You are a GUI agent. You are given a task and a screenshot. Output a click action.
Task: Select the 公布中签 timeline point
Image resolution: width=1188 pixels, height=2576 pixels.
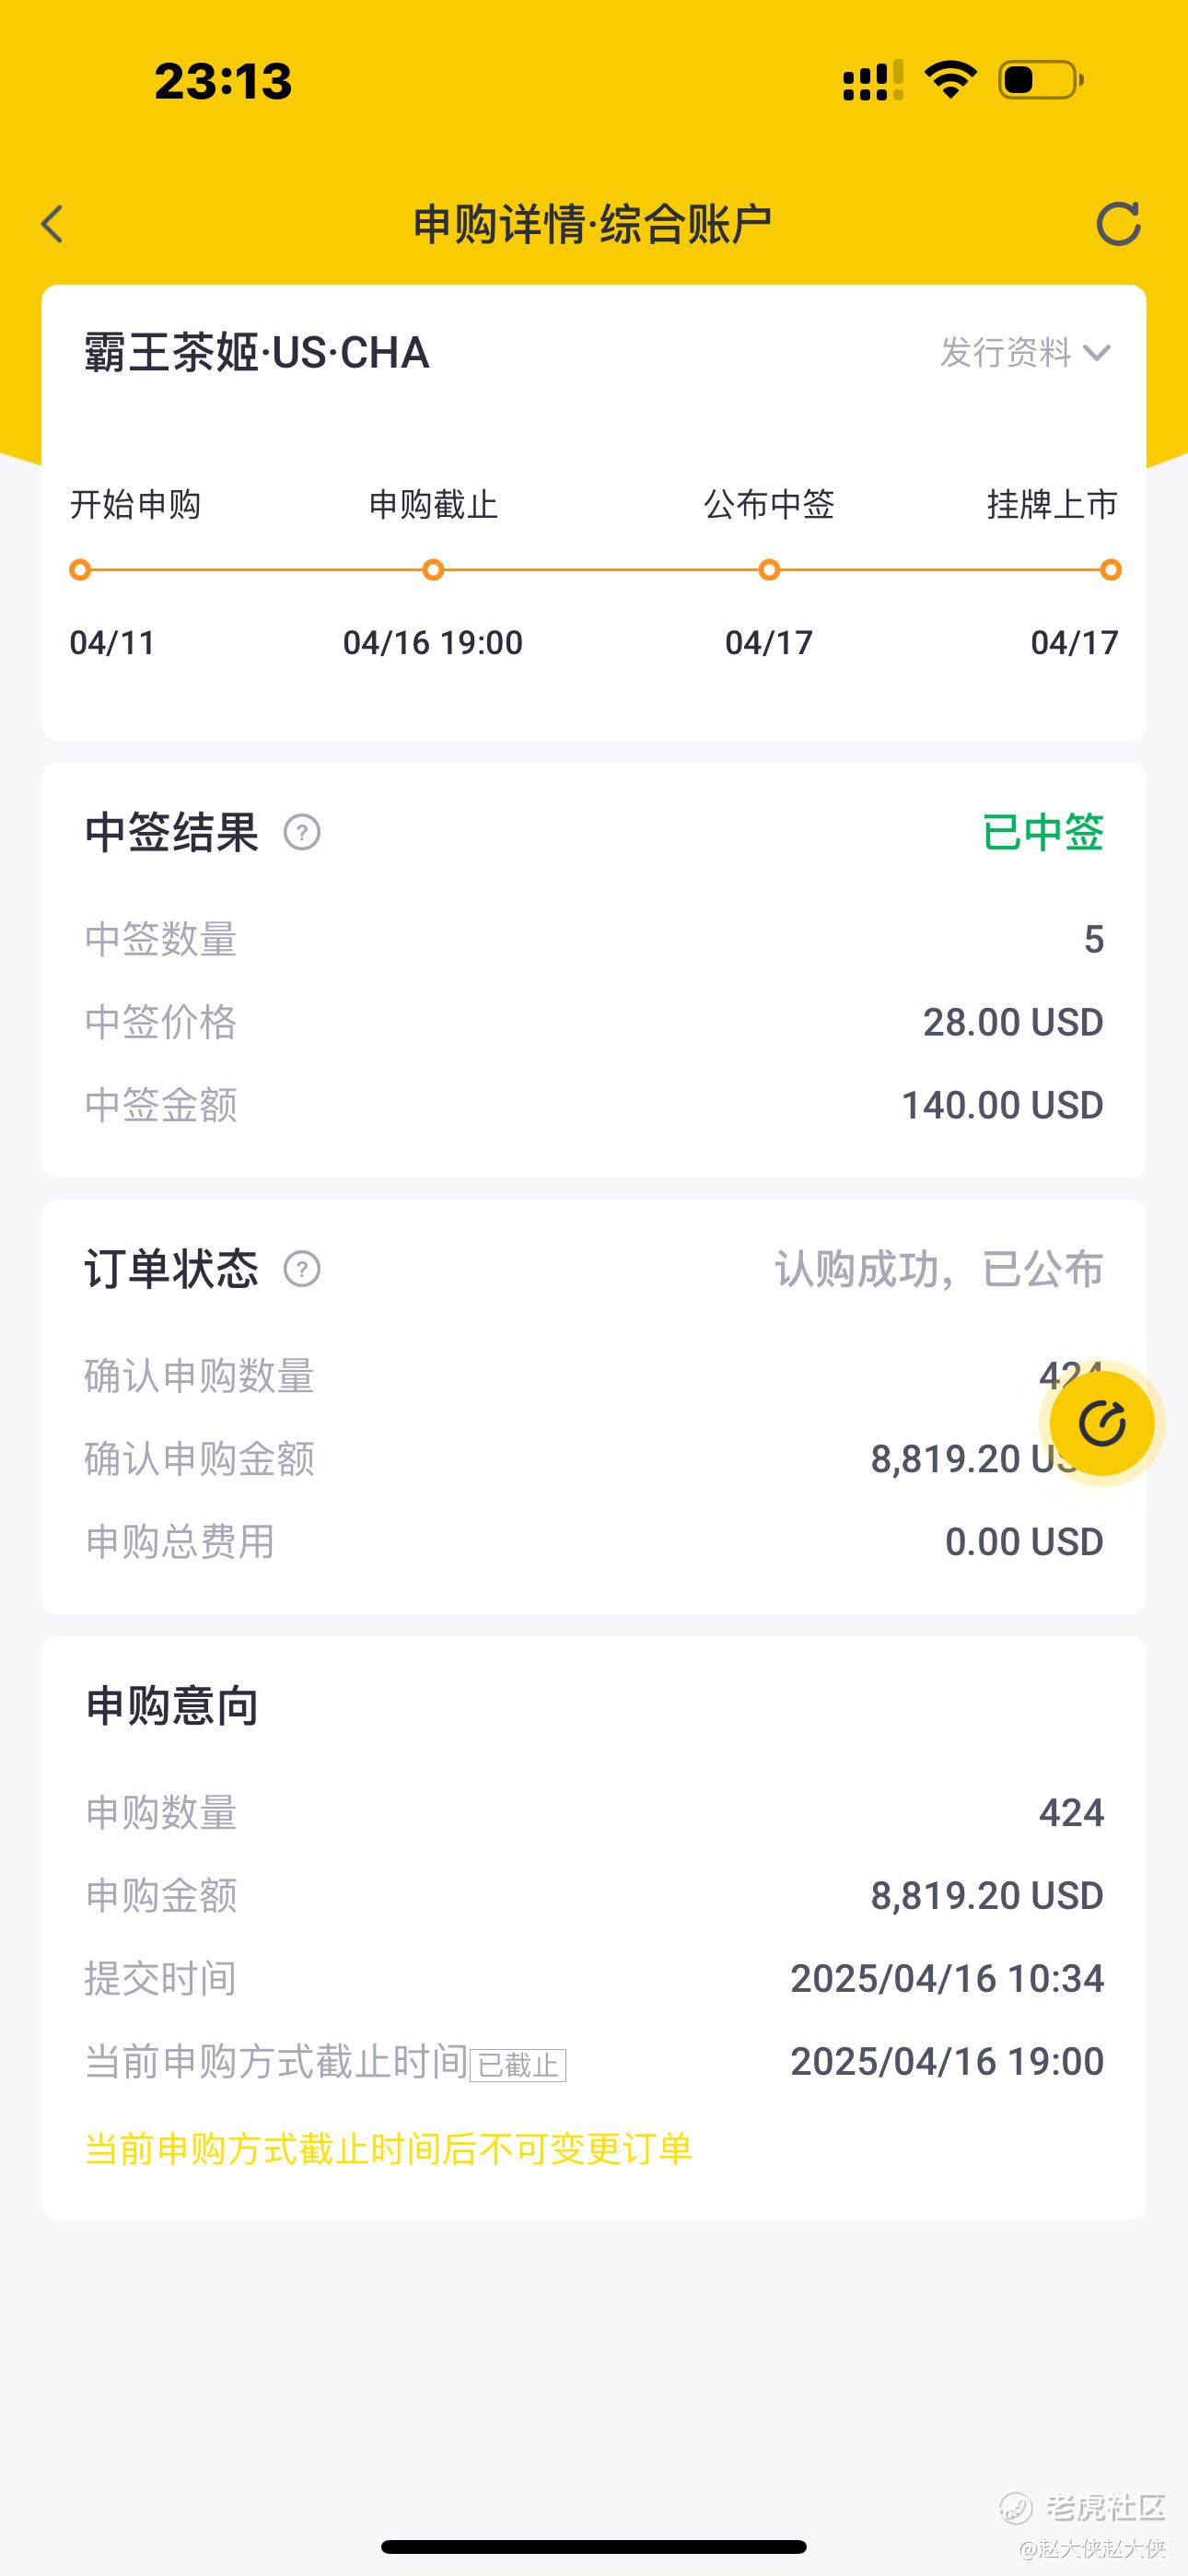pos(769,570)
